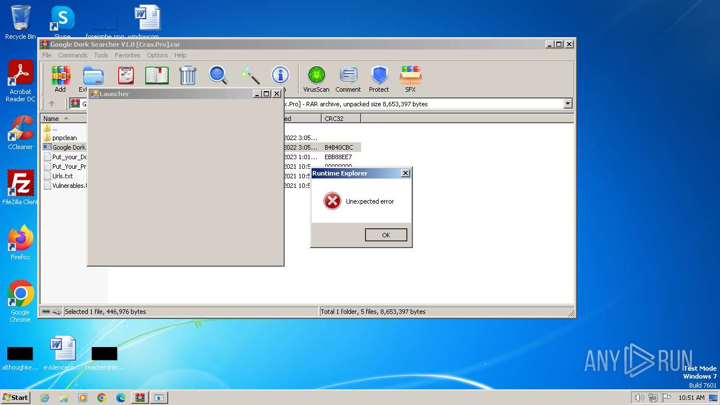Viewport: 720px width, 405px height.
Task: Sort files by the CRC32 column header
Action: [x=341, y=119]
